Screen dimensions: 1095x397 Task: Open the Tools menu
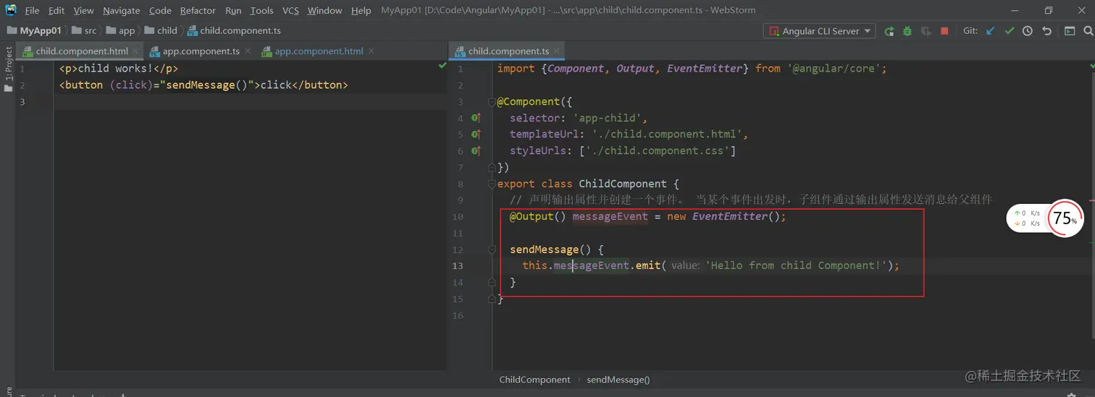click(x=261, y=10)
